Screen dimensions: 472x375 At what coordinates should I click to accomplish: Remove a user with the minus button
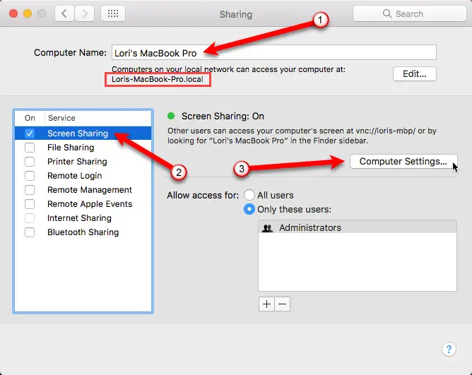pyautogui.click(x=283, y=304)
